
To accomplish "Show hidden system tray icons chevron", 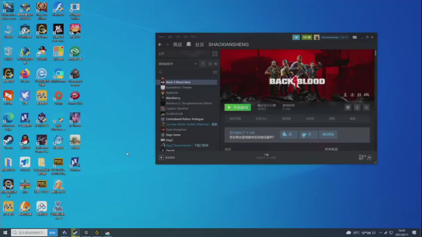I will click(x=380, y=233).
